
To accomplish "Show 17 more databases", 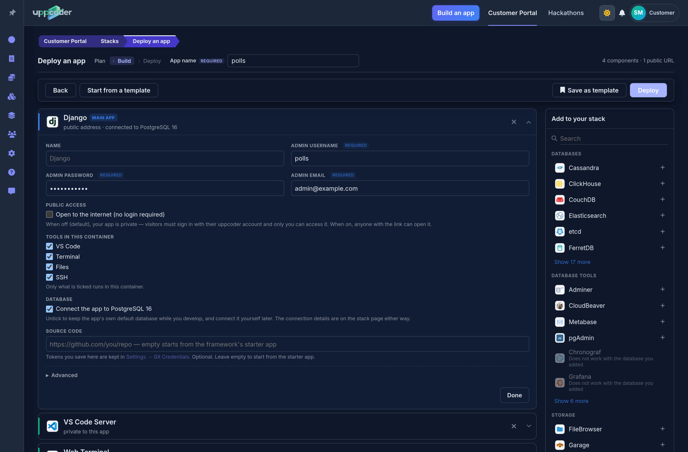I will (572, 262).
